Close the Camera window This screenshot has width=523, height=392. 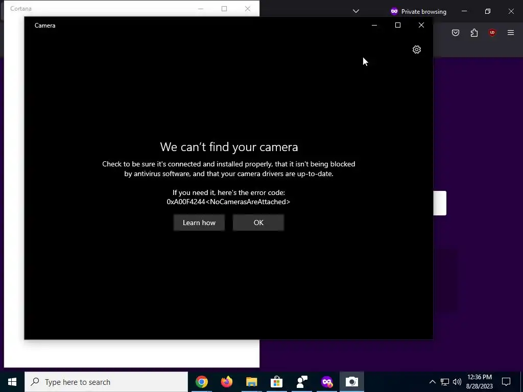click(x=421, y=26)
